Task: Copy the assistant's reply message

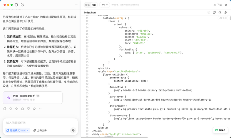Action: (x=5, y=109)
